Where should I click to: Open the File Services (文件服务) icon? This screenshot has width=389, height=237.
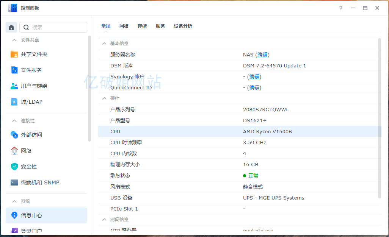pyautogui.click(x=14, y=70)
